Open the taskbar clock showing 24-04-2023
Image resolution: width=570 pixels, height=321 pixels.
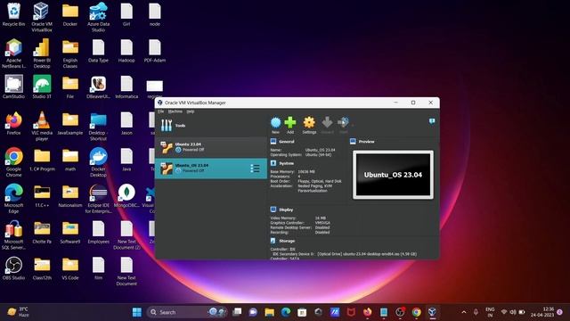(542, 312)
